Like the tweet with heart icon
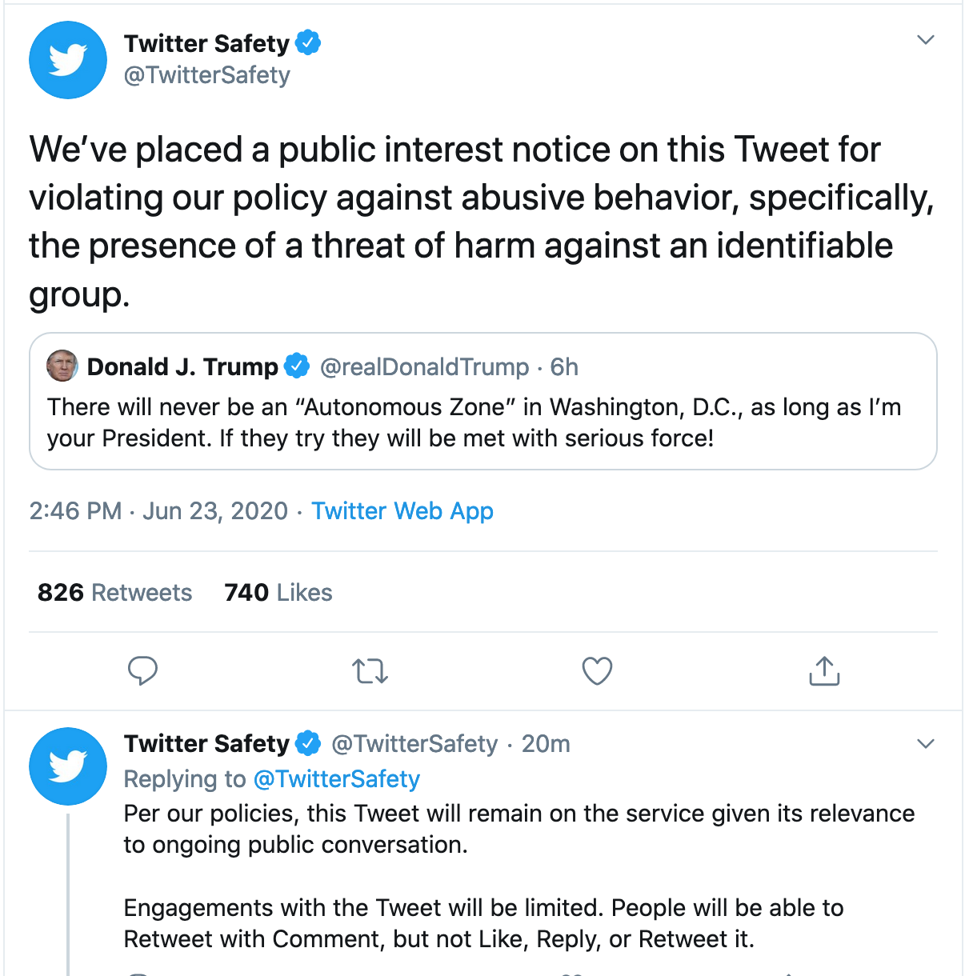Viewport: 965px width, 976px height. pos(597,670)
